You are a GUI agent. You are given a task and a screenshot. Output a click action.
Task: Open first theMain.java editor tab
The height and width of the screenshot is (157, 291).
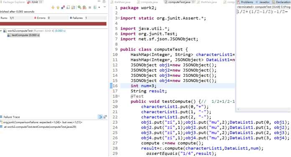(120, 2)
